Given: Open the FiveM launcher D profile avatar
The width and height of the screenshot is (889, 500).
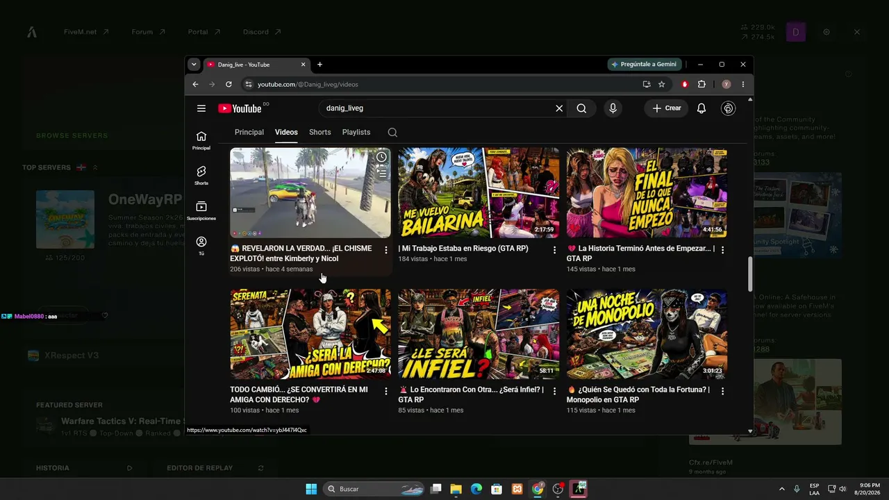Looking at the screenshot, I should pos(796,32).
